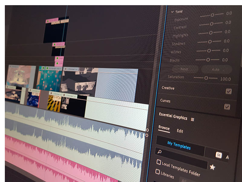The image size is (242, 182).
Task: Click the Whites value 0.0
Action: click(226, 51)
